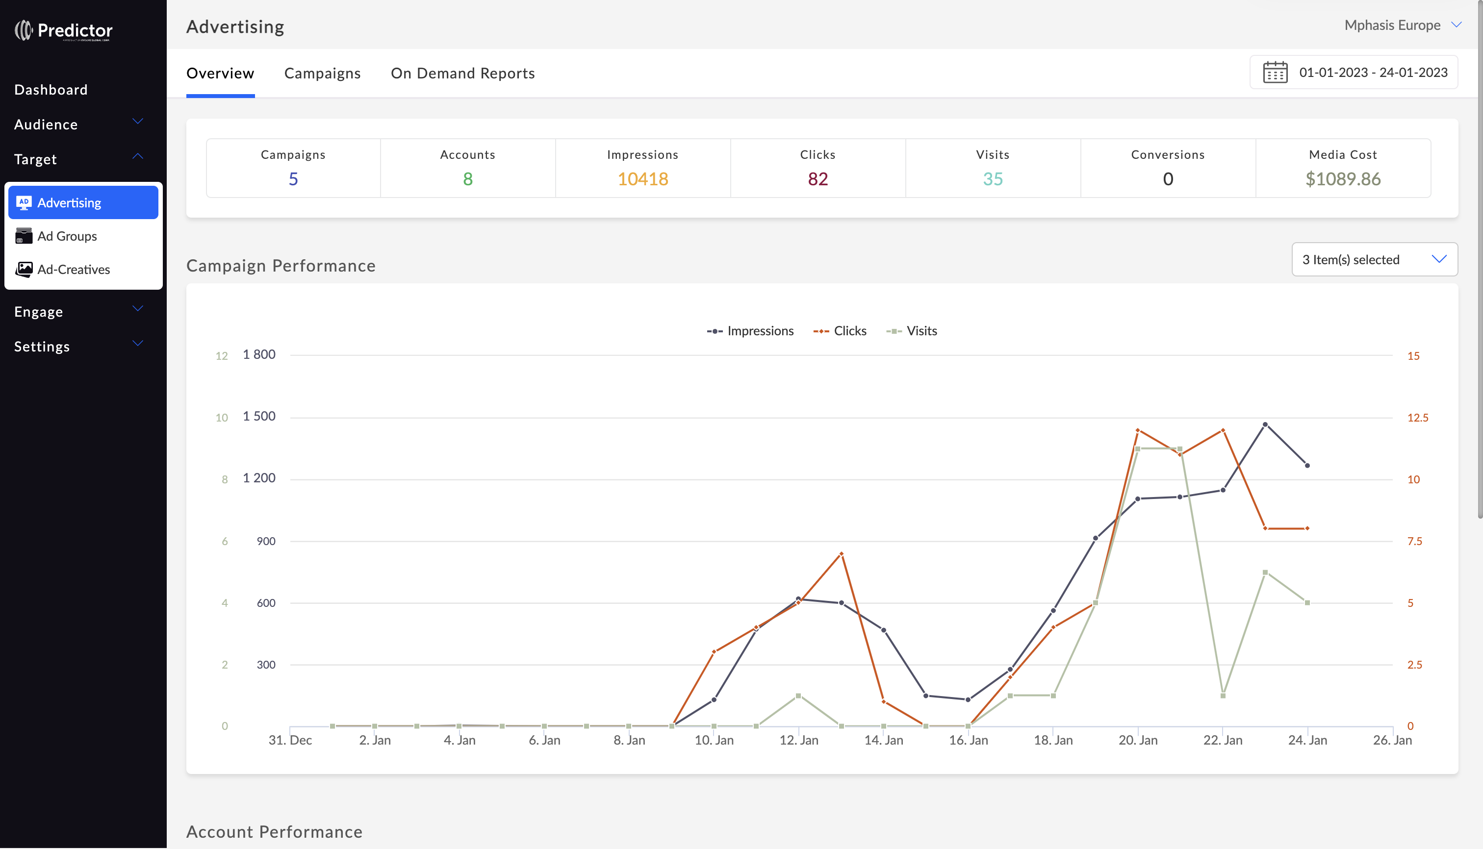Click the Advertising AD icon in sidebar
1483x849 pixels.
tap(24, 202)
